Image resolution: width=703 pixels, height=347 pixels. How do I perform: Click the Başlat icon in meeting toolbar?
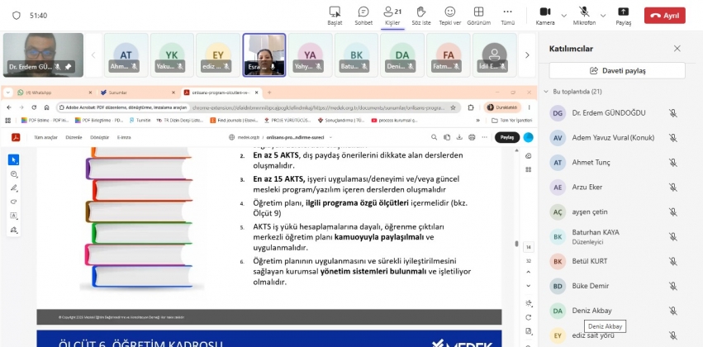pos(335,16)
